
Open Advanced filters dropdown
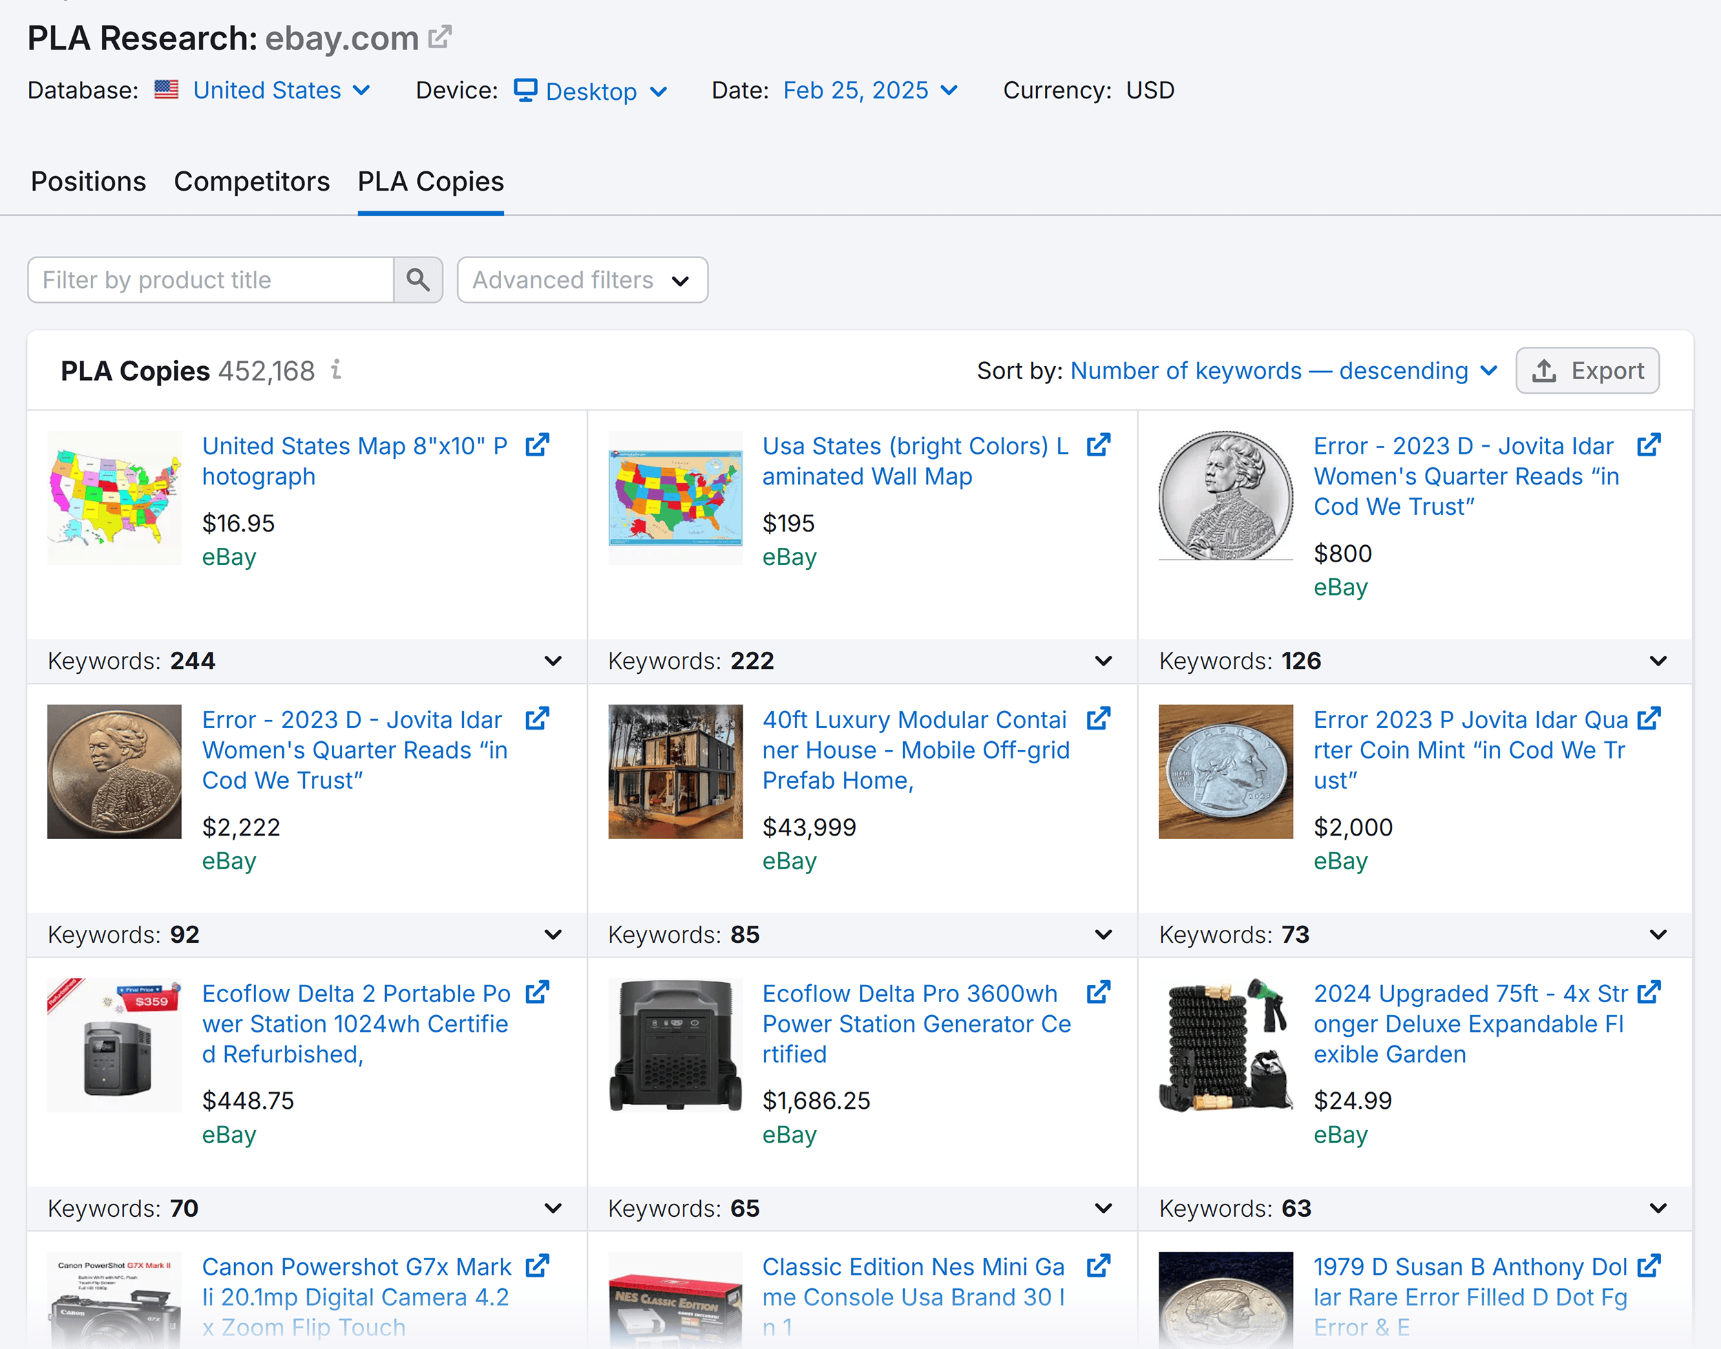pyautogui.click(x=582, y=279)
